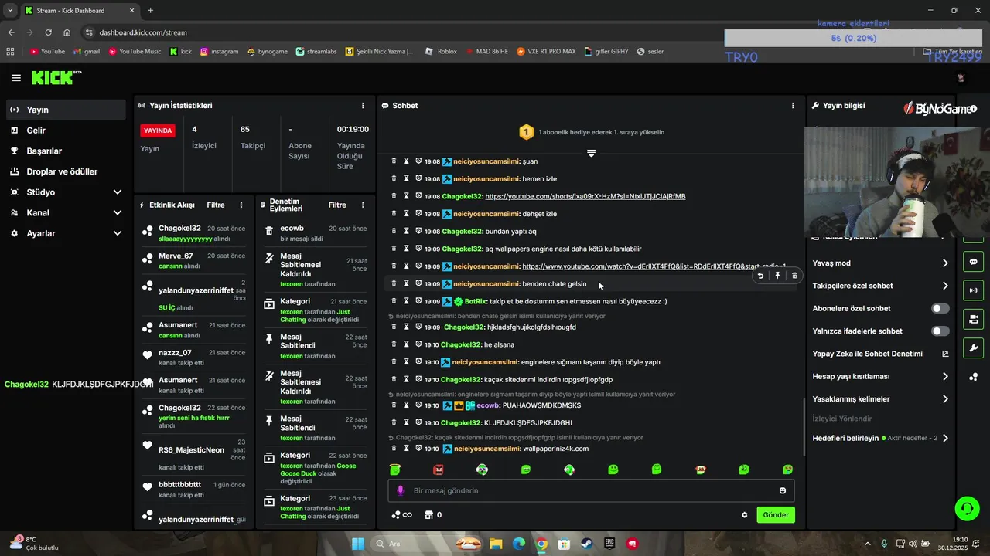
Task: Open the green headset support button
Action: tap(967, 508)
